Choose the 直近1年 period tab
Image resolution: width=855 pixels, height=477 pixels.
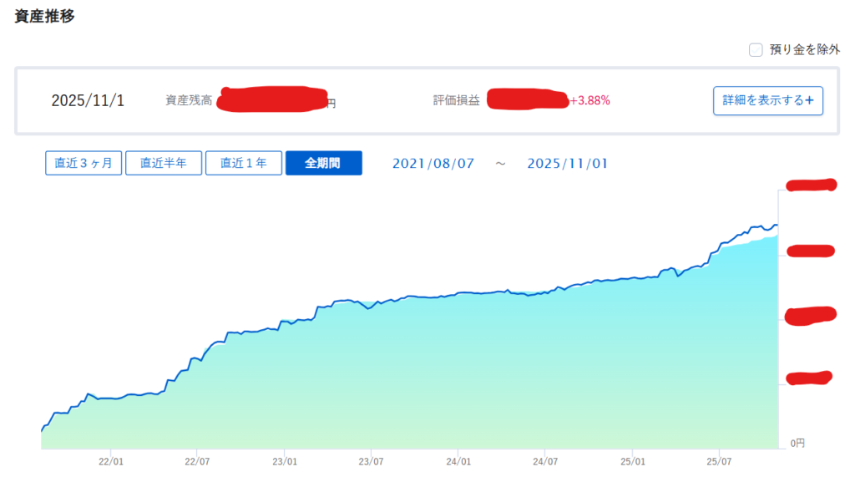pyautogui.click(x=244, y=163)
